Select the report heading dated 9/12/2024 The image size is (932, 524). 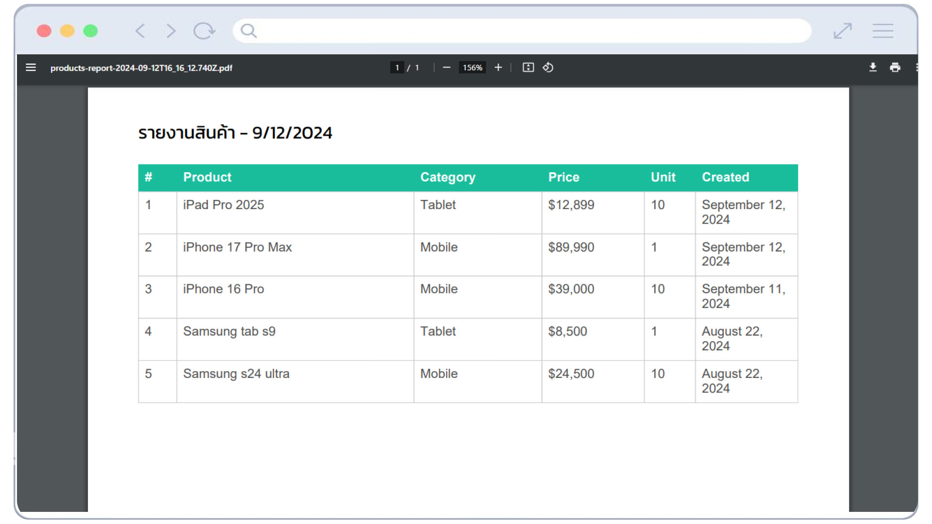point(235,132)
